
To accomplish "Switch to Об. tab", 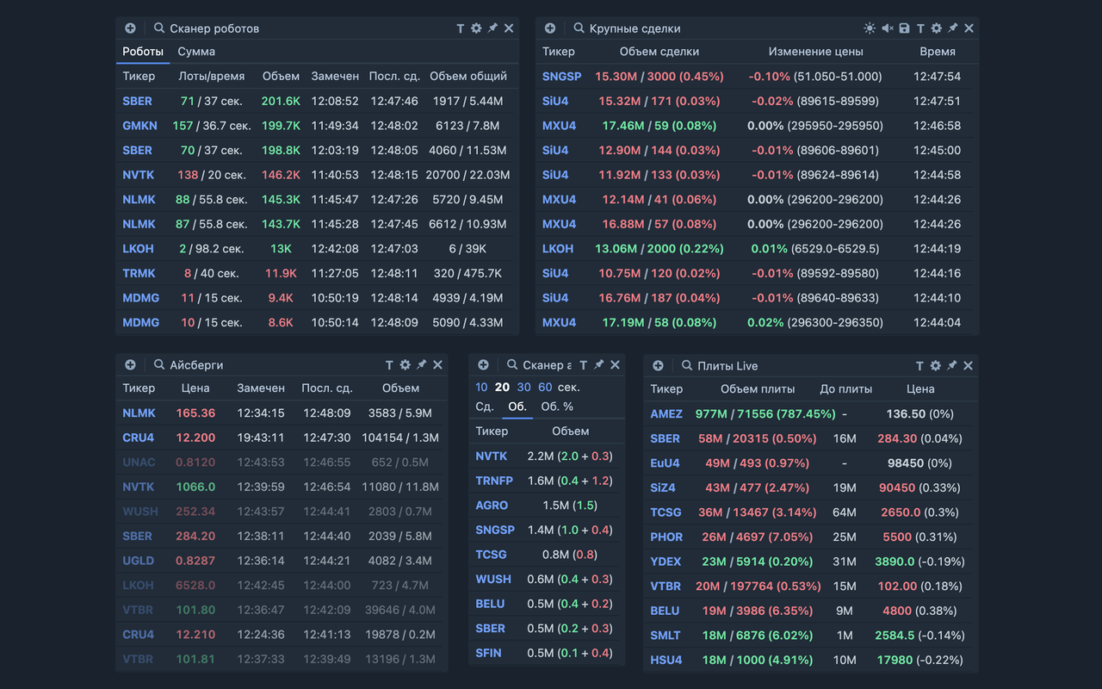I will (x=517, y=407).
